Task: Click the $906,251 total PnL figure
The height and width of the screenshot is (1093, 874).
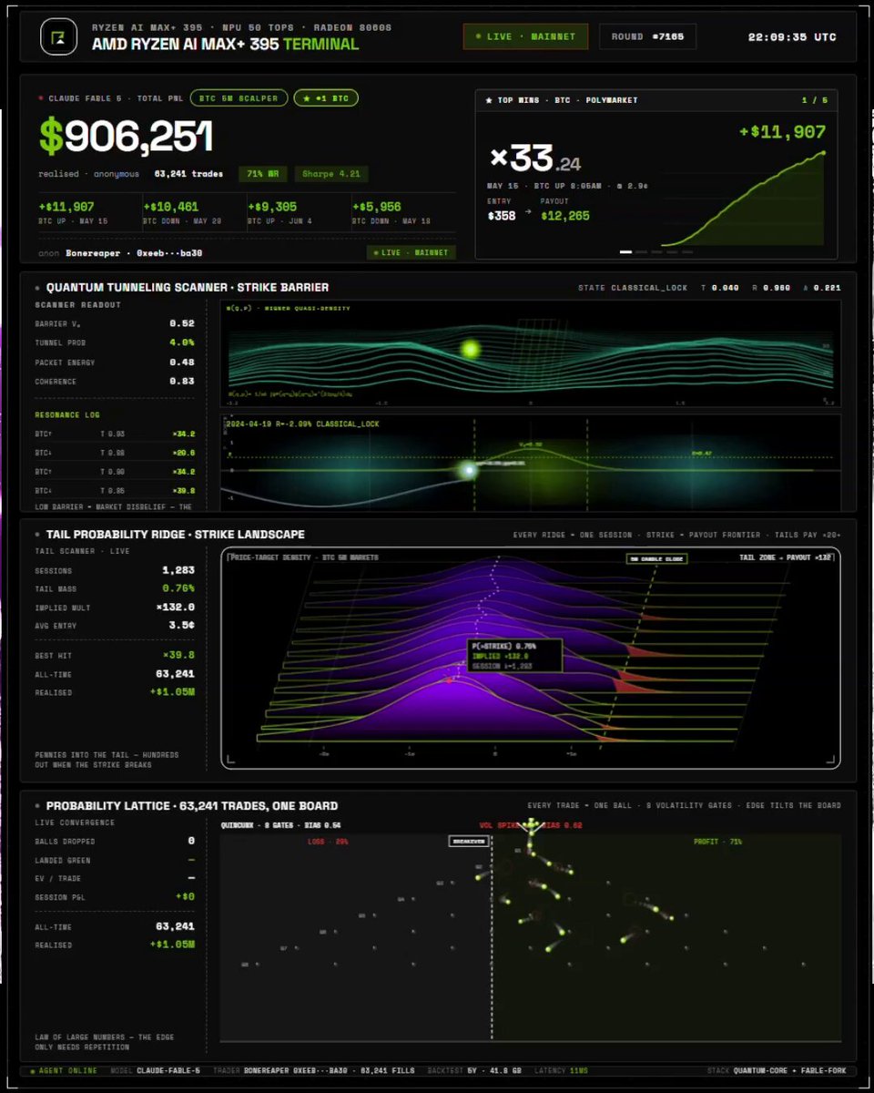Action: [126, 137]
